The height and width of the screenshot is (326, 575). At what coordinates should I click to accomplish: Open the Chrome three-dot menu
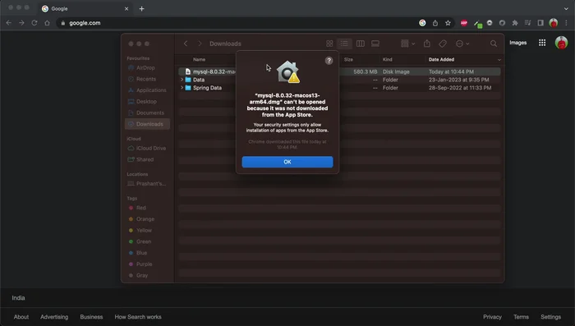tap(566, 23)
